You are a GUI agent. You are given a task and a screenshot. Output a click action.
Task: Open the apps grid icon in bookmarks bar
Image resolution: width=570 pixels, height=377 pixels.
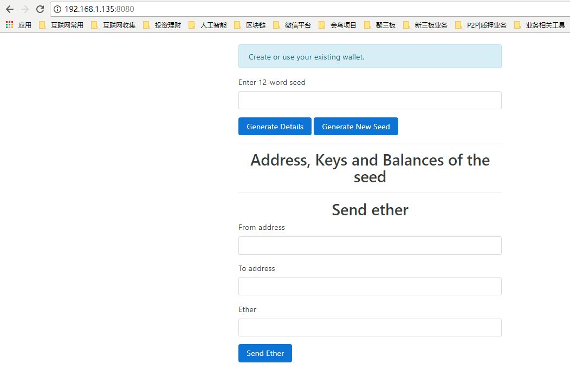tap(9, 25)
